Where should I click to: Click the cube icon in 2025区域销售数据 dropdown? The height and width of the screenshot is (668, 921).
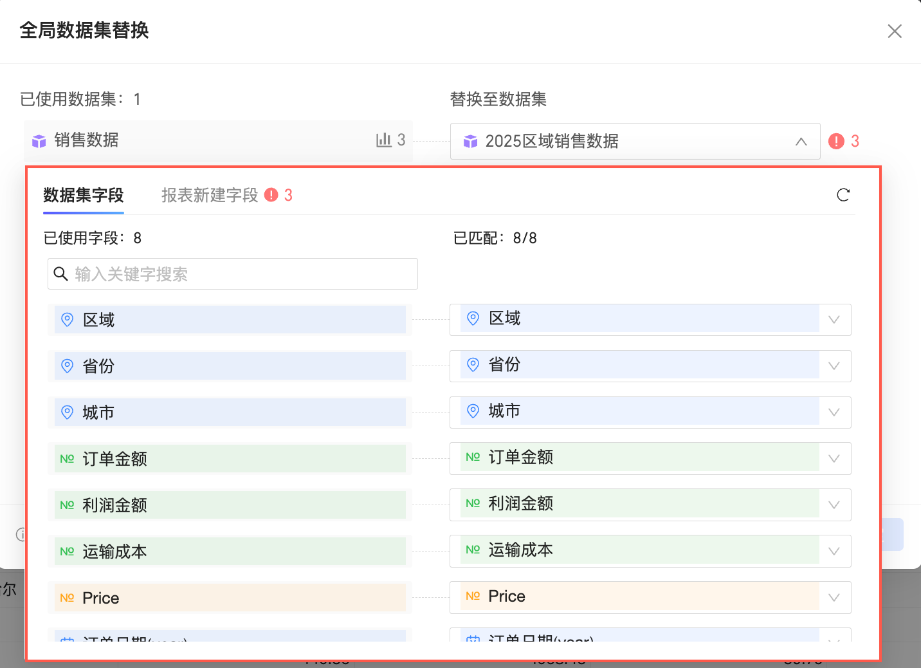click(471, 142)
